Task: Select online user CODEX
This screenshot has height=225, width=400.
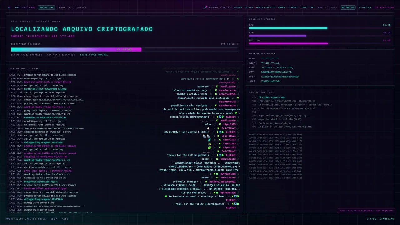Action: pos(304,7)
